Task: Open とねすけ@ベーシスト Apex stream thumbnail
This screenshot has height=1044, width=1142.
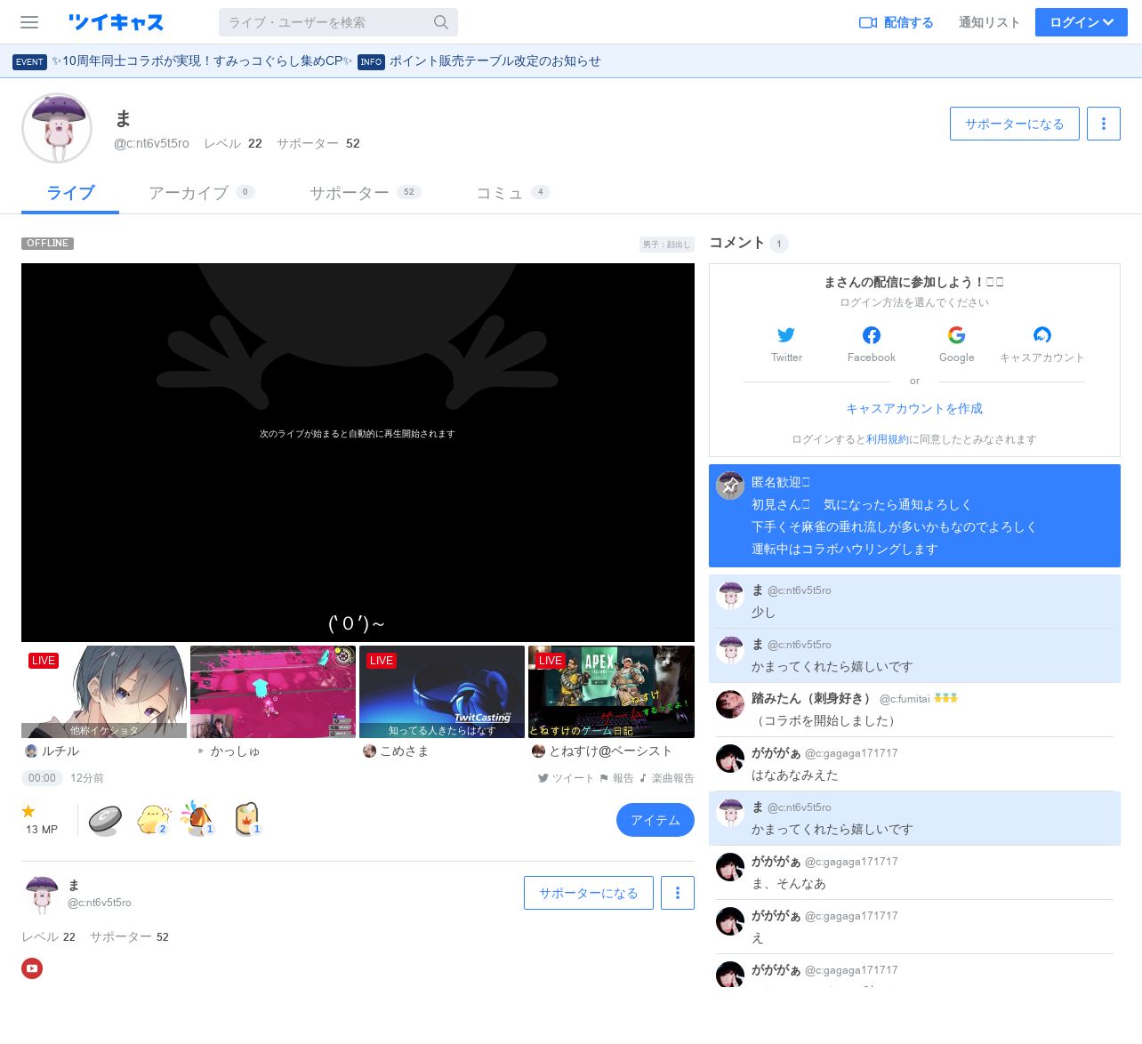Action: [611, 692]
